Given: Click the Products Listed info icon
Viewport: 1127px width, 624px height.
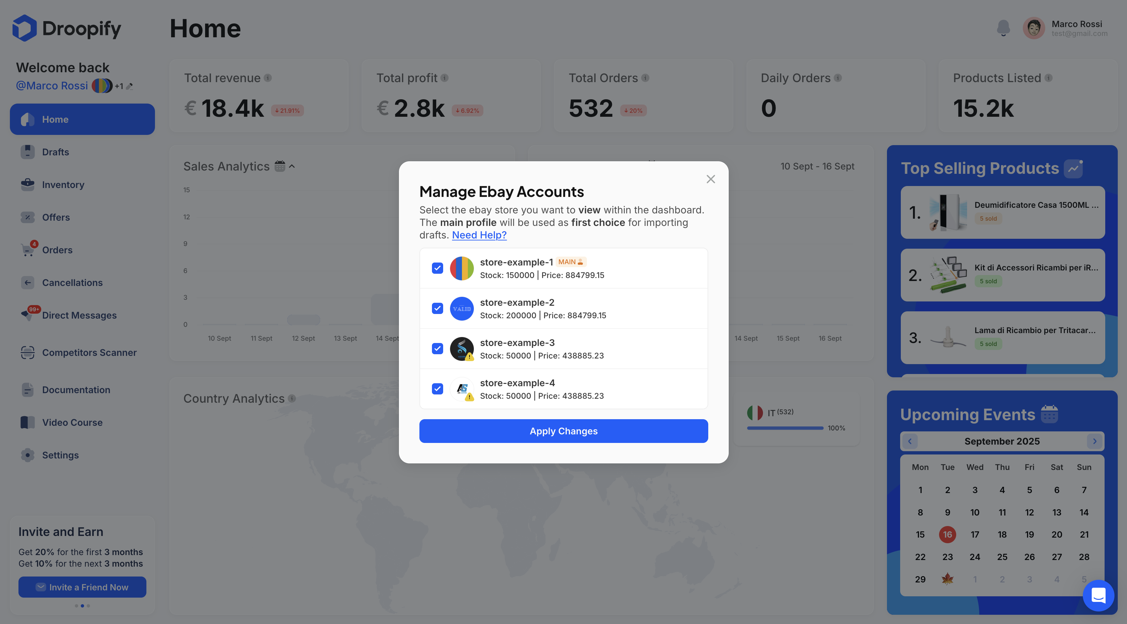Looking at the screenshot, I should tap(1049, 78).
